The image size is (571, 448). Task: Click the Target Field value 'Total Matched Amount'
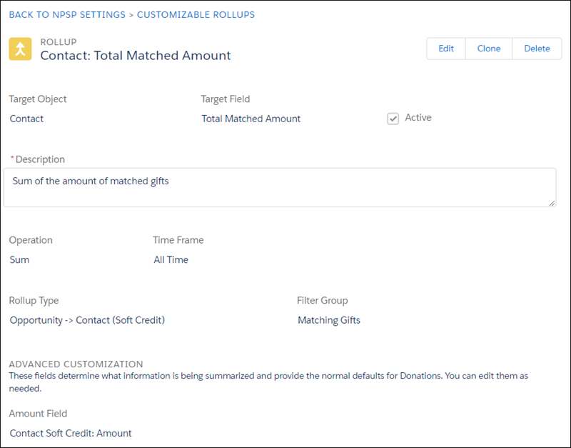point(251,119)
